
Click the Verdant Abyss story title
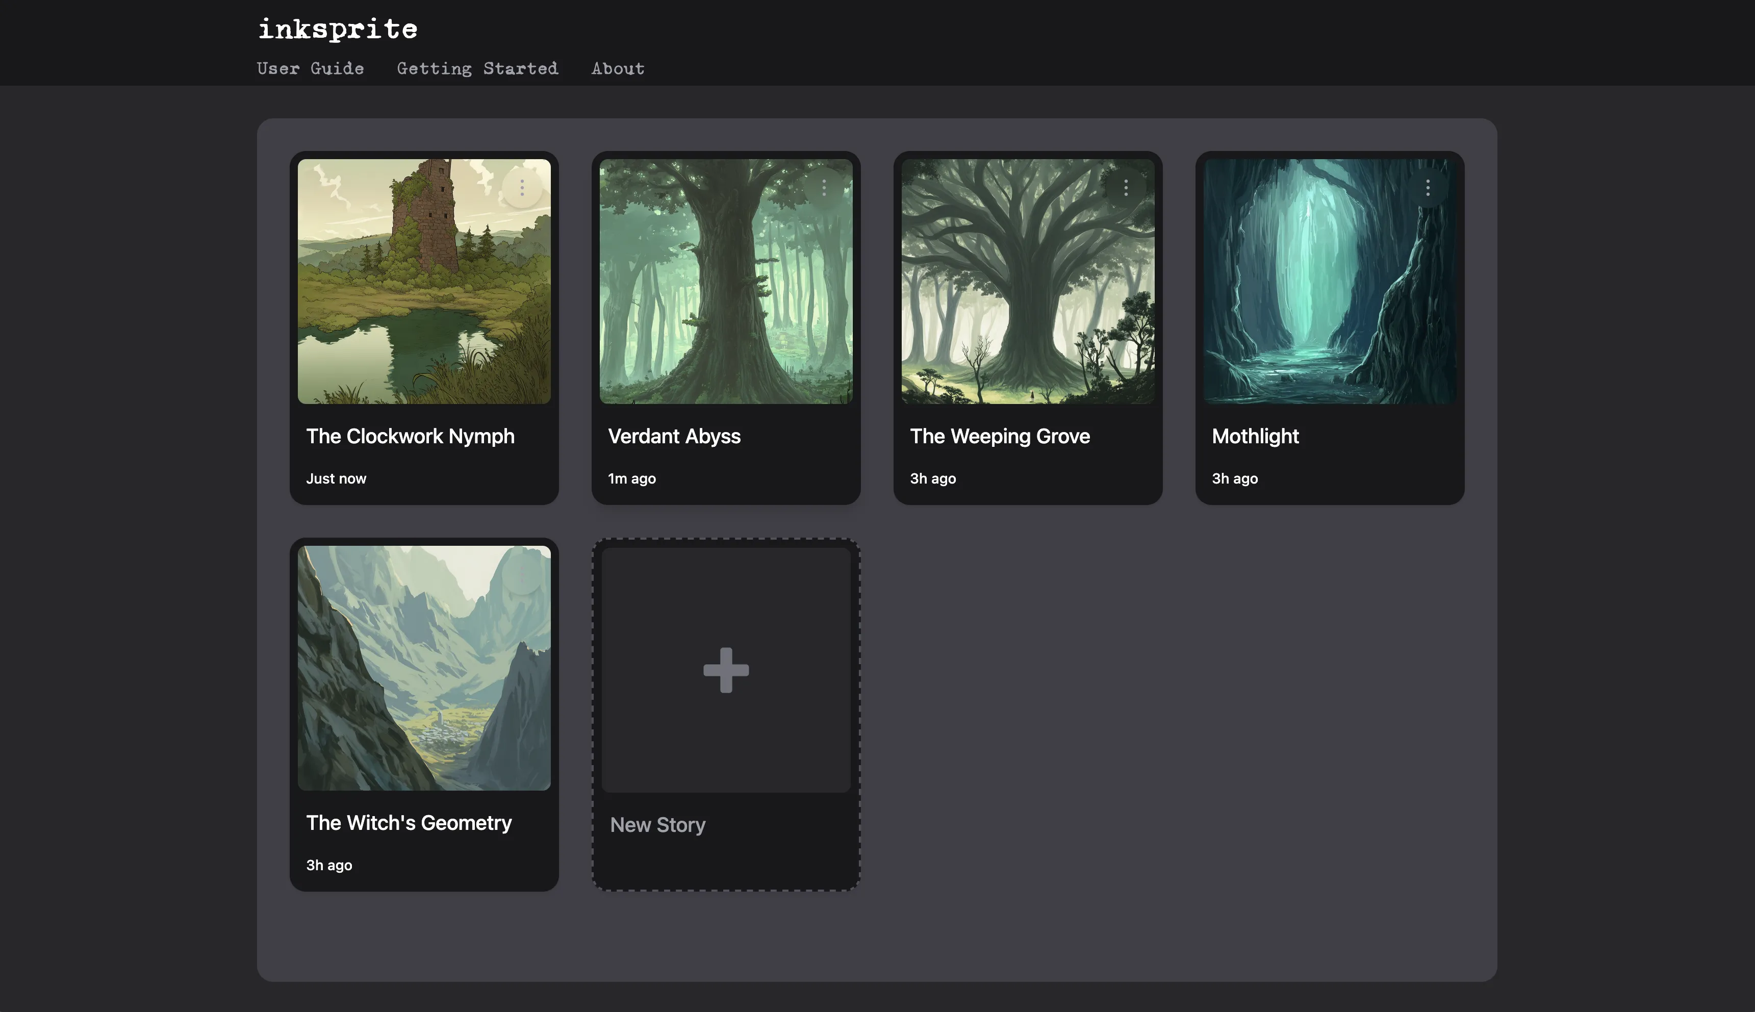point(674,437)
